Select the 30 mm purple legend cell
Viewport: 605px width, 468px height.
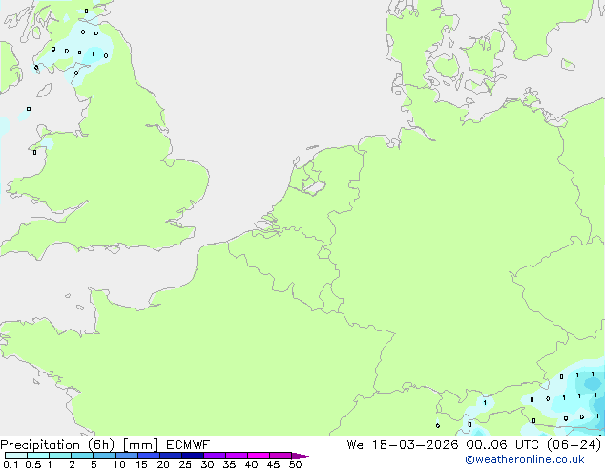214,456
